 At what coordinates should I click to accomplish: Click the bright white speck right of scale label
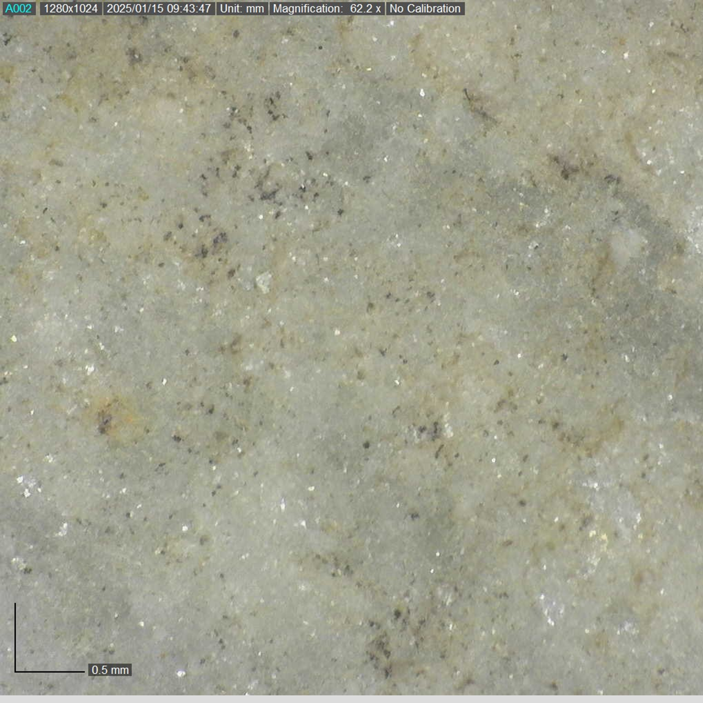(181, 673)
